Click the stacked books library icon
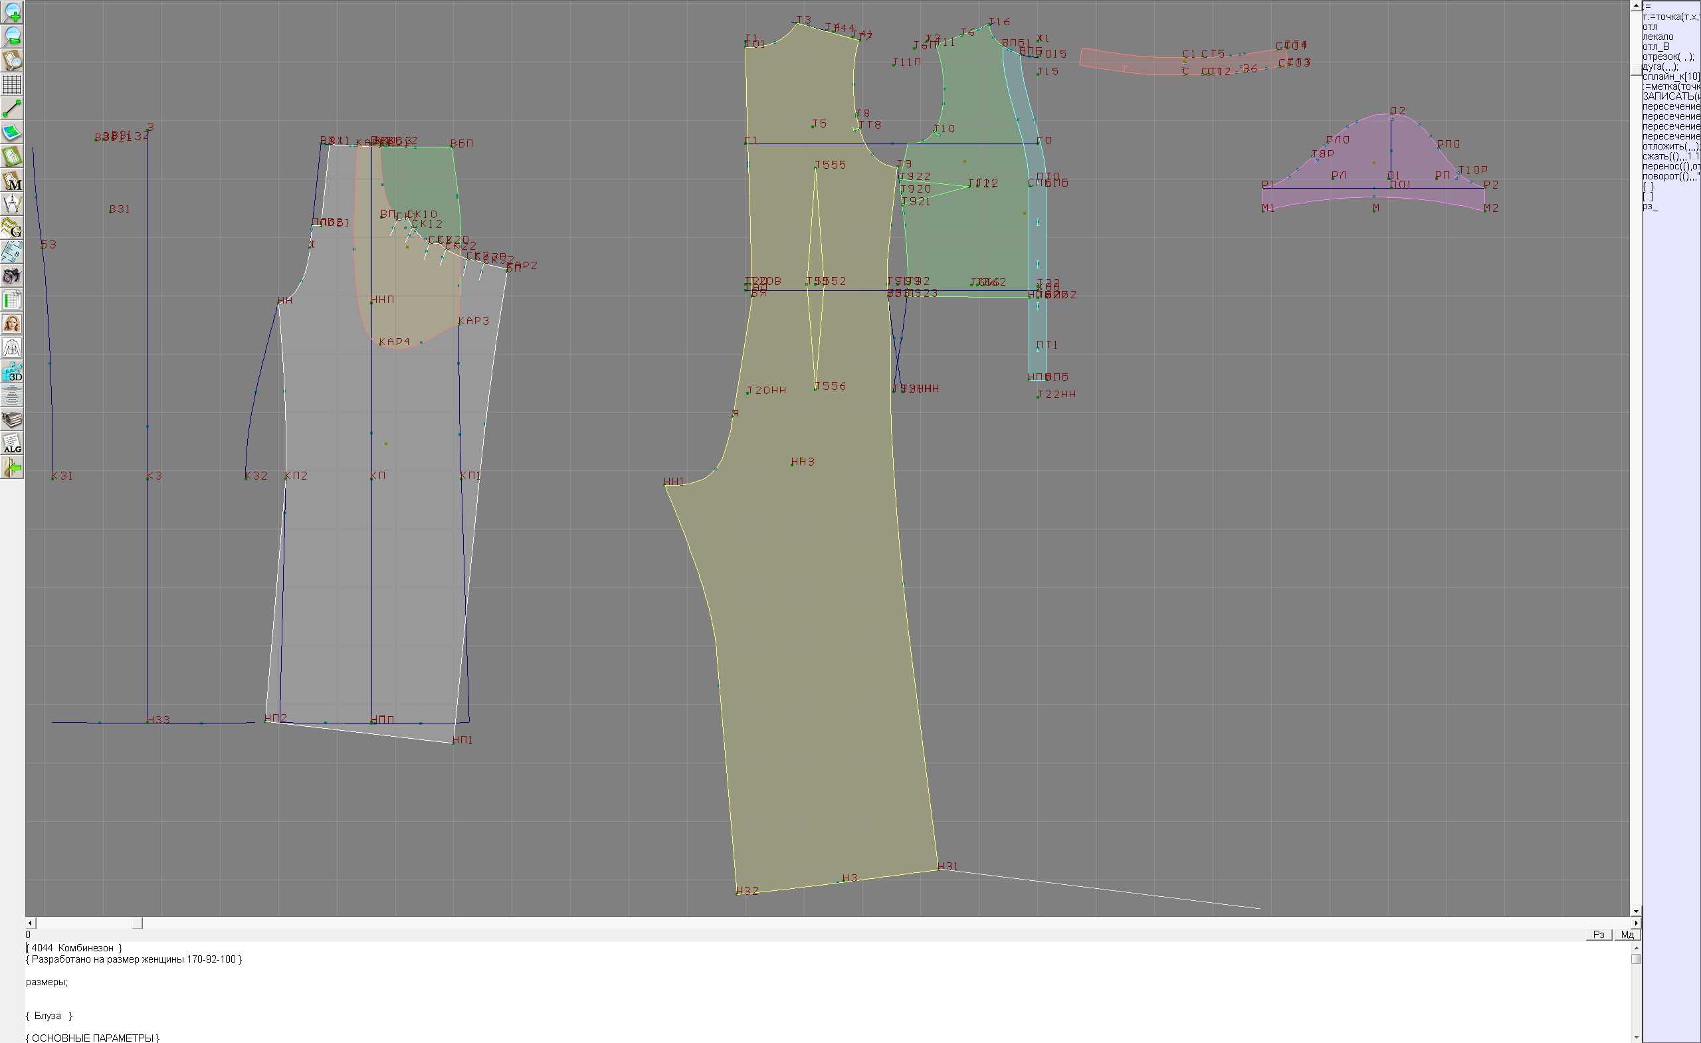 coord(12,420)
